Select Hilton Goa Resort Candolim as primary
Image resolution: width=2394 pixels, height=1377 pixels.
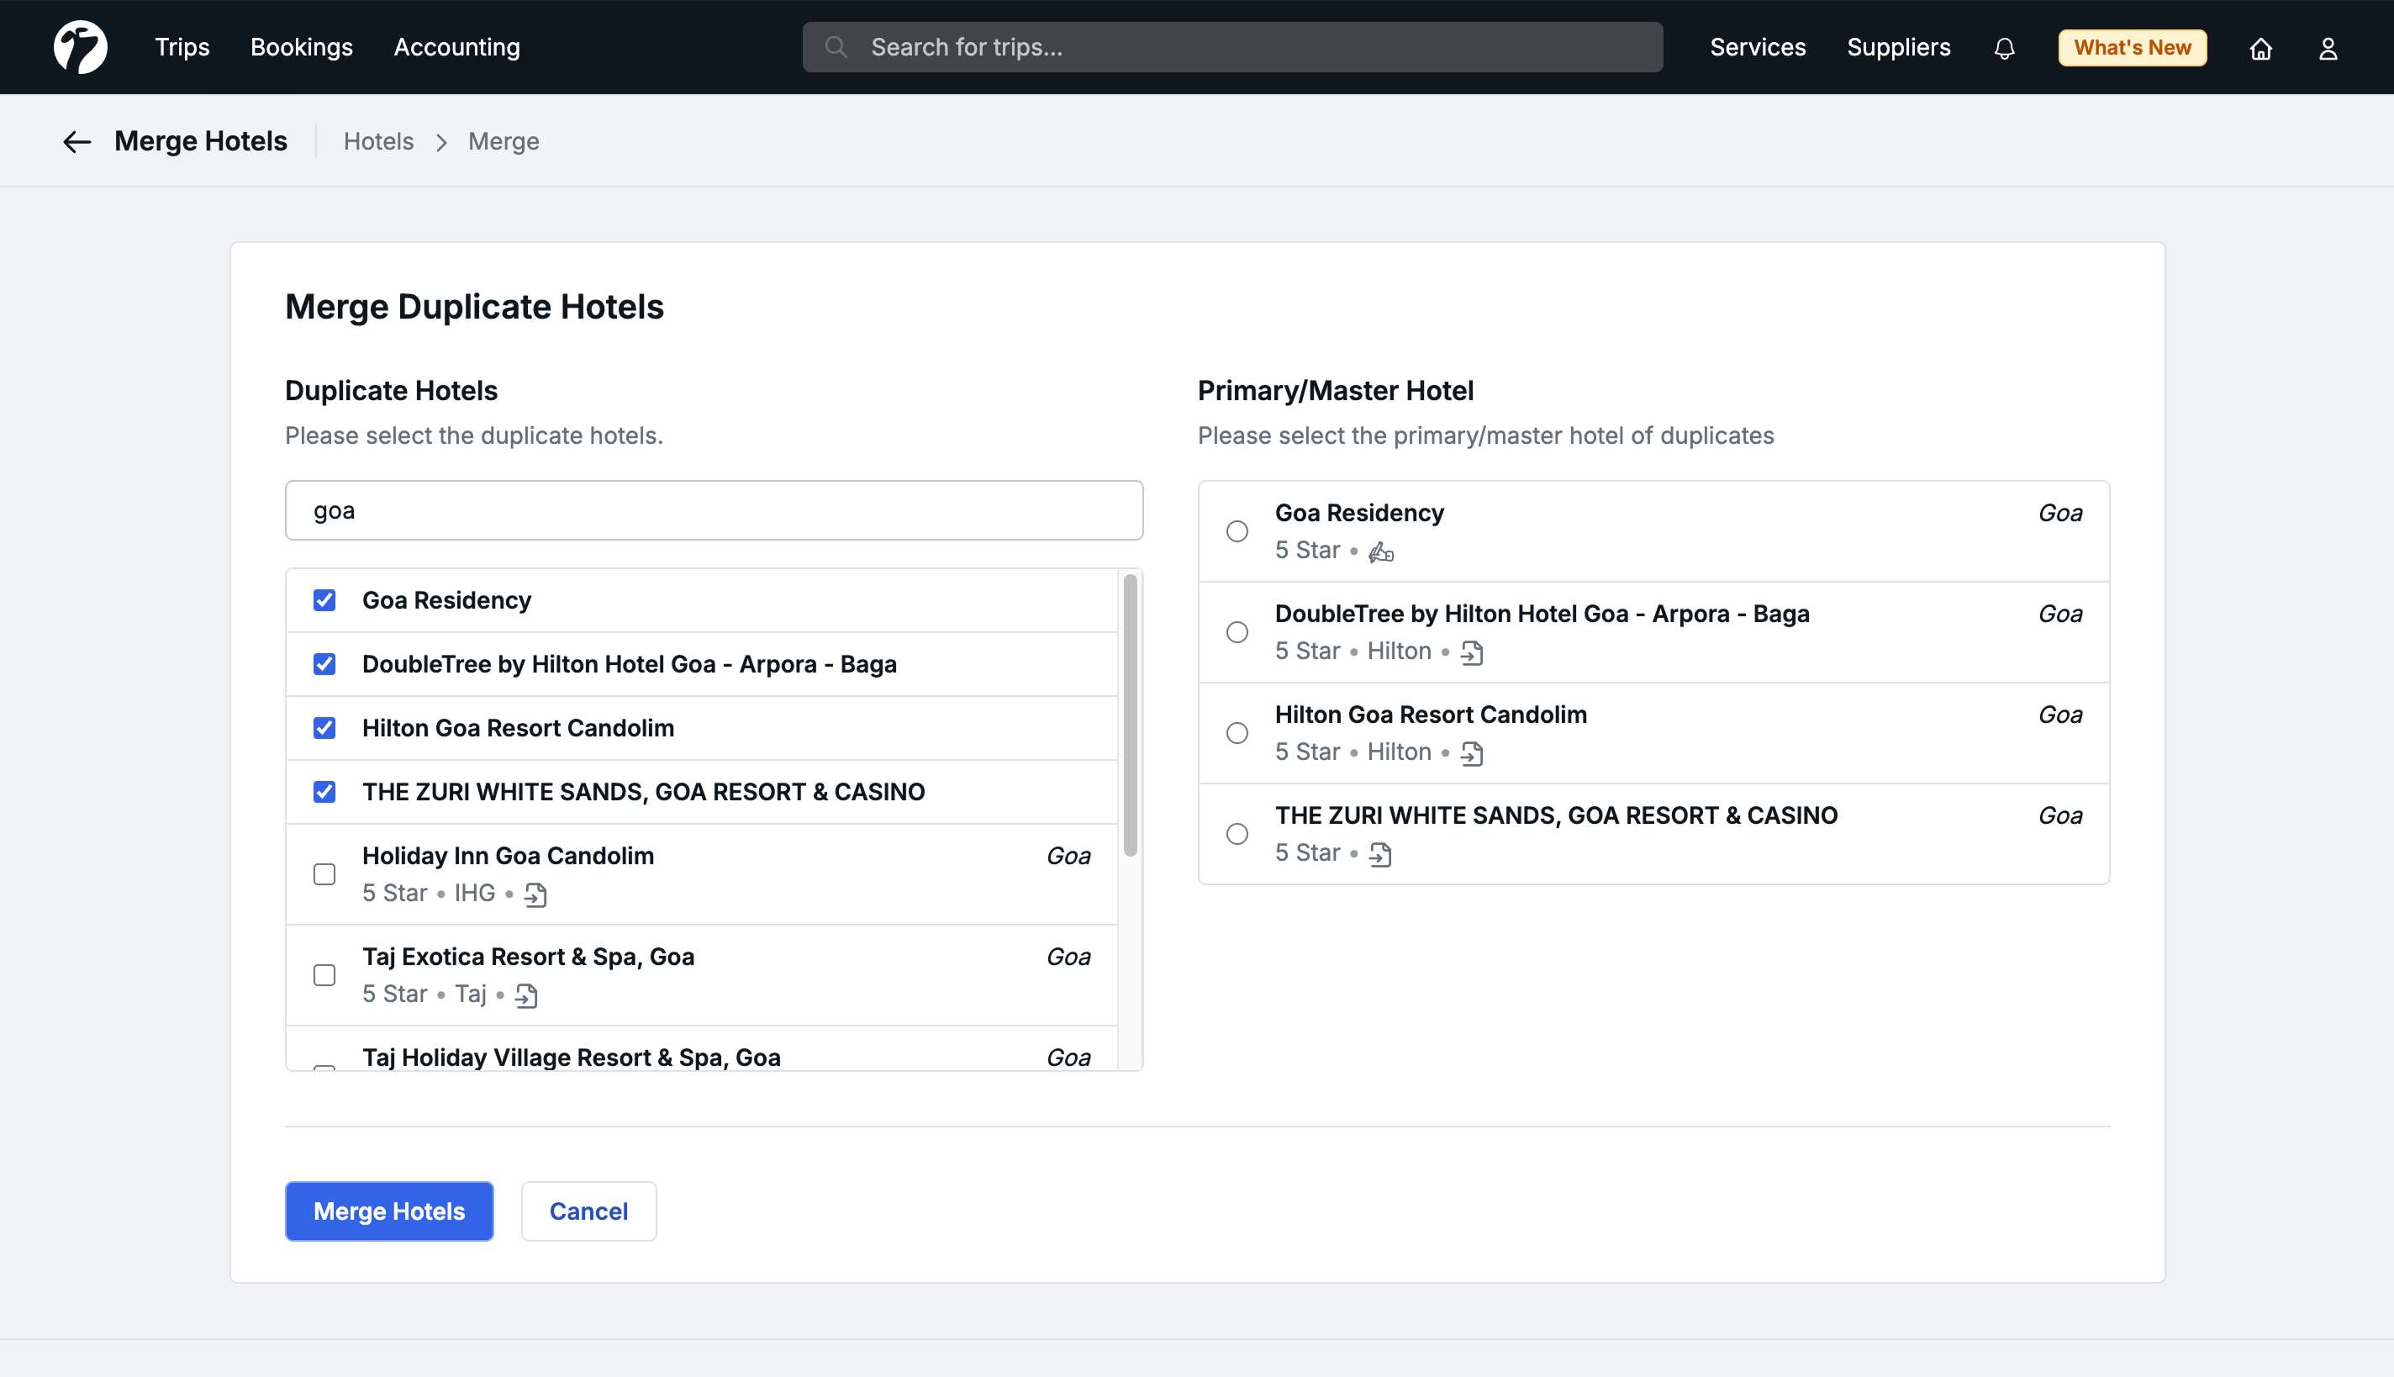coord(1237,733)
